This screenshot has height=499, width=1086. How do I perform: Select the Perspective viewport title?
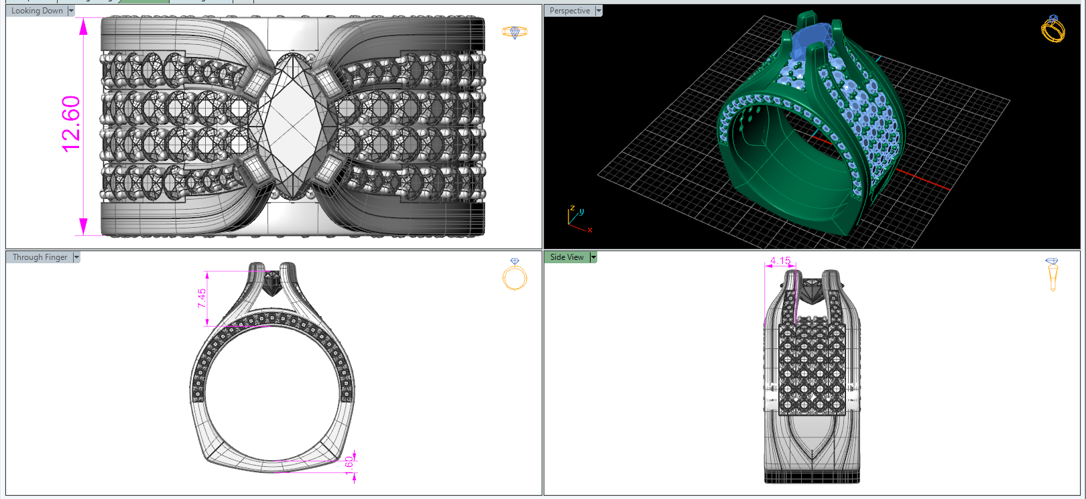tap(570, 11)
